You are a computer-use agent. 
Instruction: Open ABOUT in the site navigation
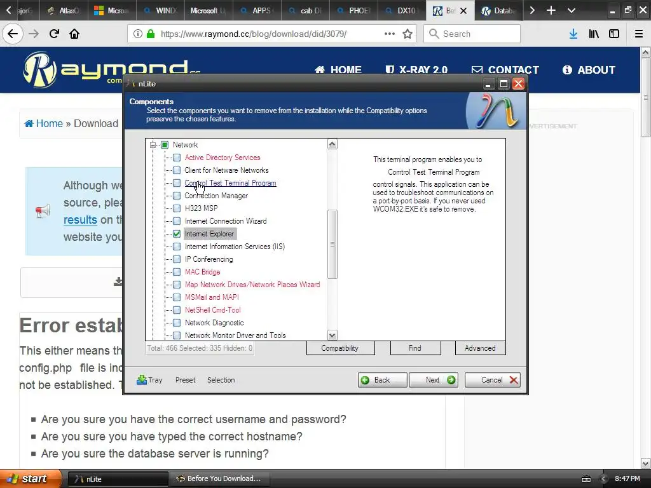tap(589, 70)
